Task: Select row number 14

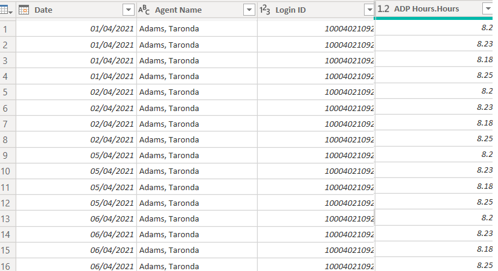Action: [8, 234]
